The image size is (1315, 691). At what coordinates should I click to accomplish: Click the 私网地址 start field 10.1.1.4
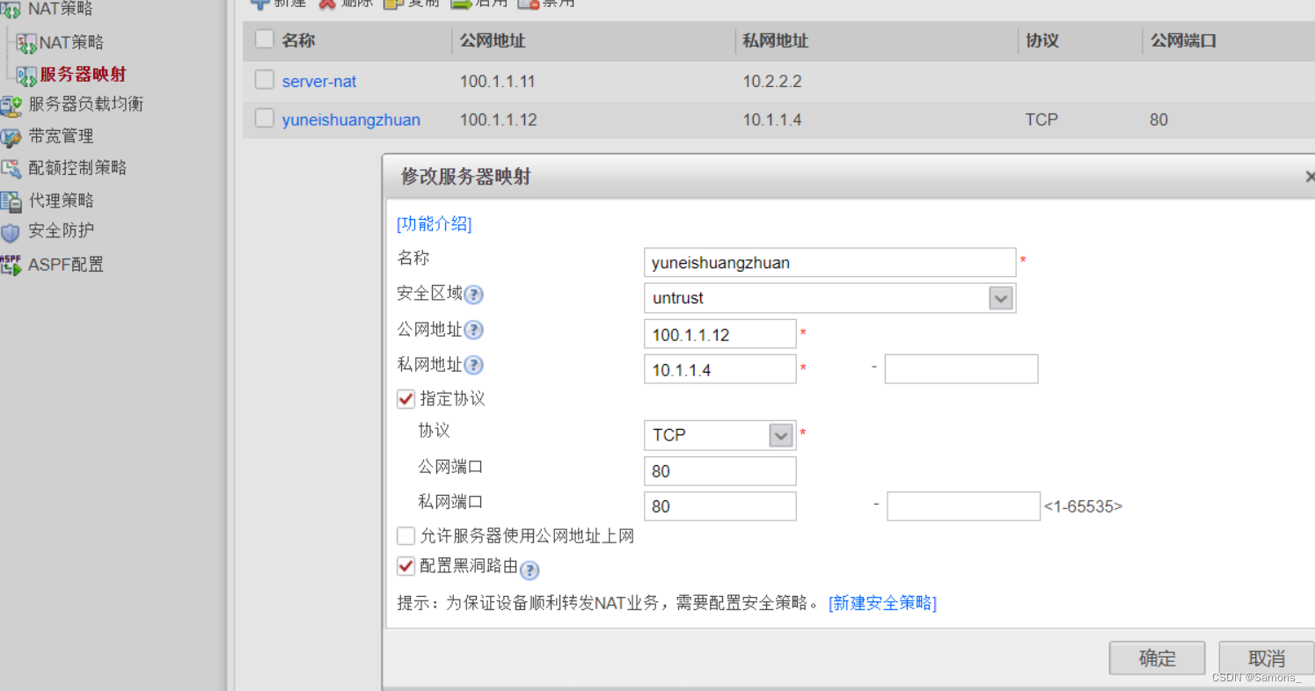coord(720,369)
